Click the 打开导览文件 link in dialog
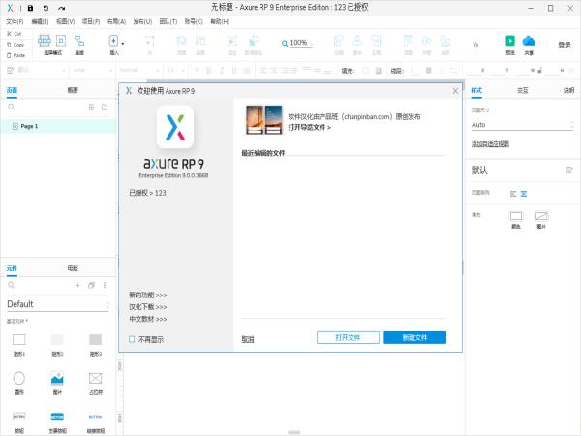 pos(310,128)
